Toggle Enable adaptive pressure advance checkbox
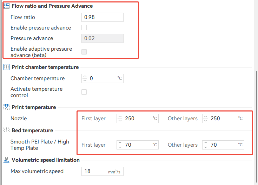Viewport: 258px width, 185px height. pyautogui.click(x=84, y=52)
